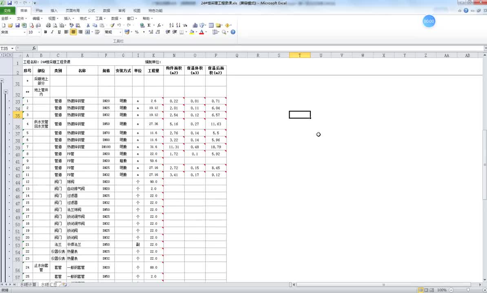
Task: Open the 常规 number format dropdown
Action: pos(120,32)
